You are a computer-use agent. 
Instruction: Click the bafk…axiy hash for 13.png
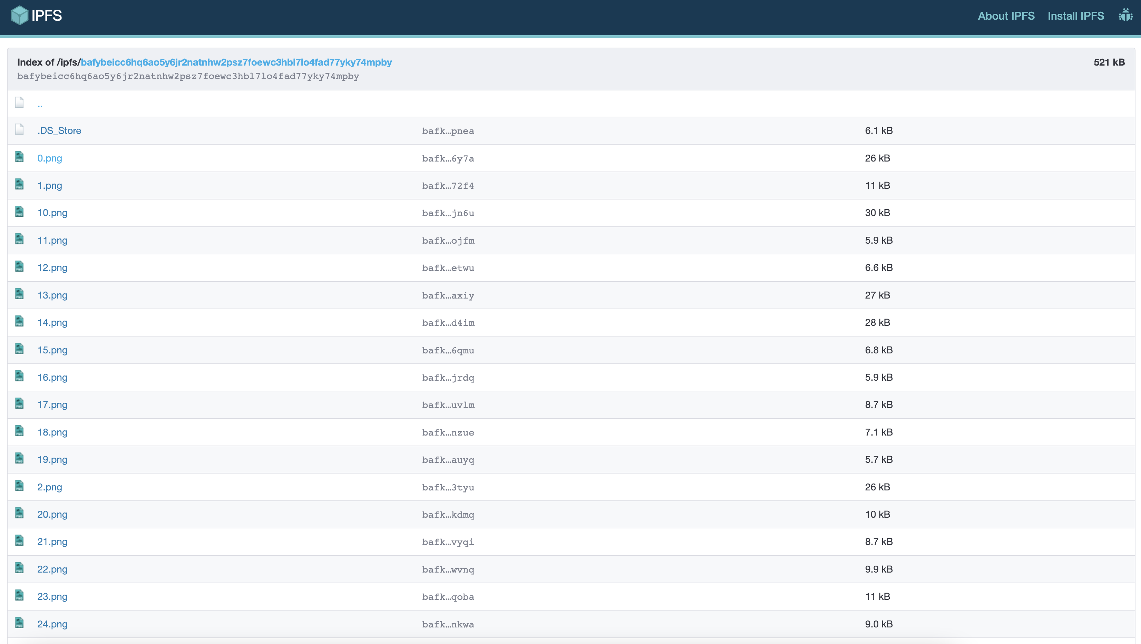click(x=448, y=295)
